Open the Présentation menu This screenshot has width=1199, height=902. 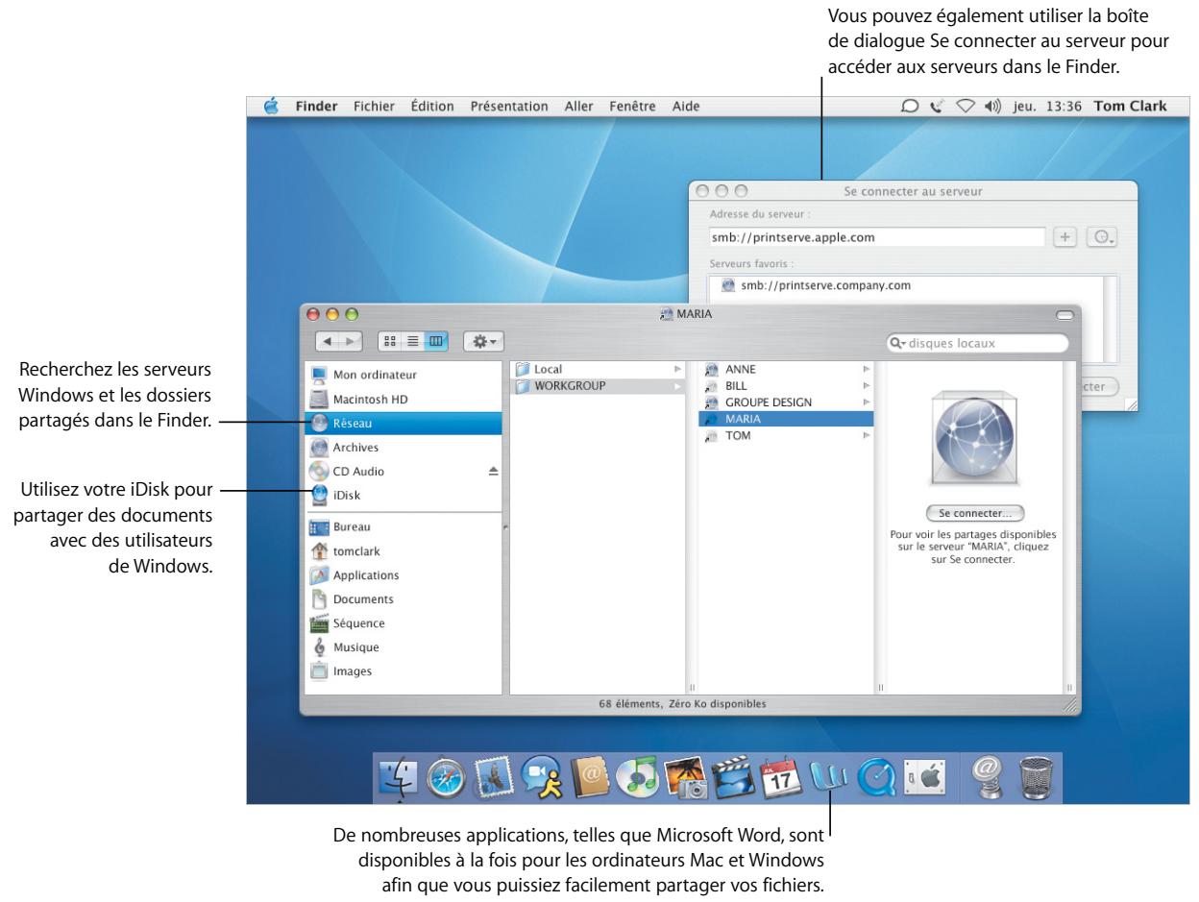(x=508, y=107)
